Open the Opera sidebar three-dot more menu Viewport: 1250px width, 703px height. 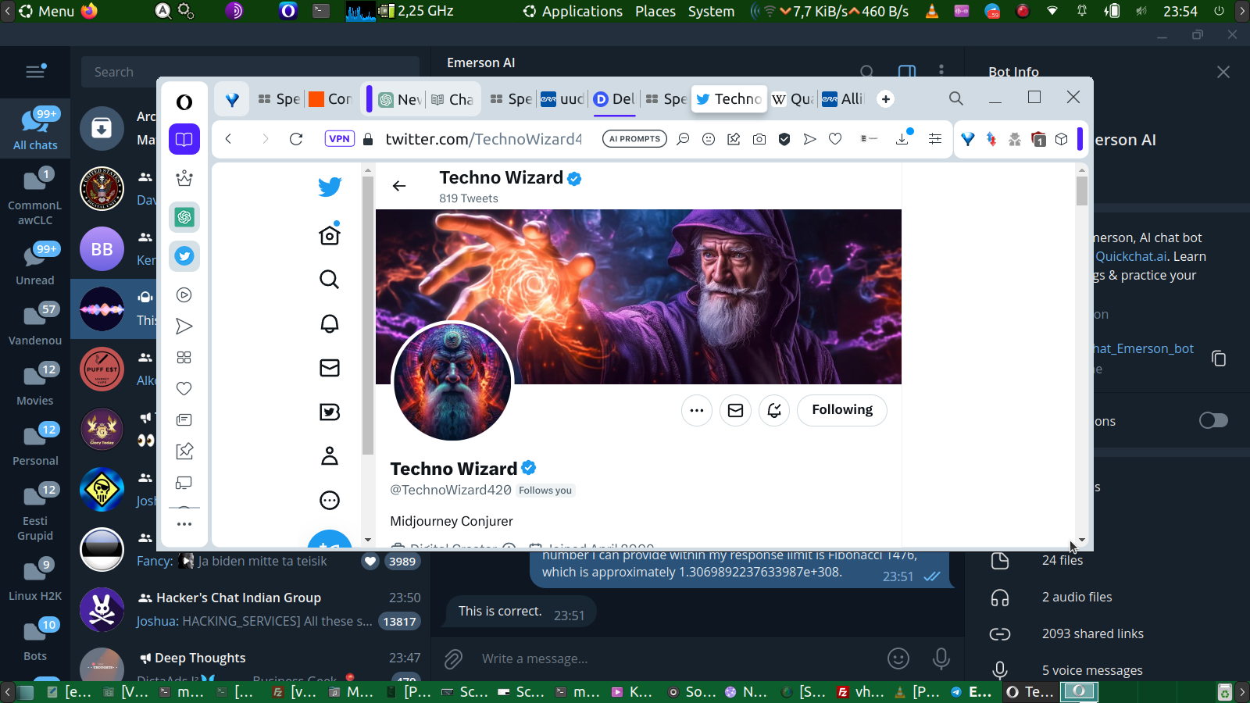tap(184, 524)
